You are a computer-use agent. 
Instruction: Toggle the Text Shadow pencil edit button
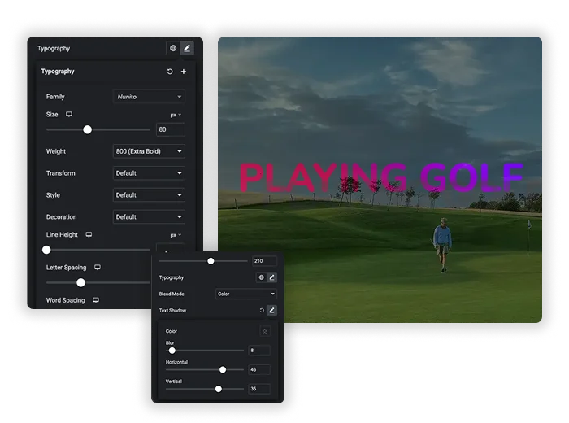pos(271,310)
